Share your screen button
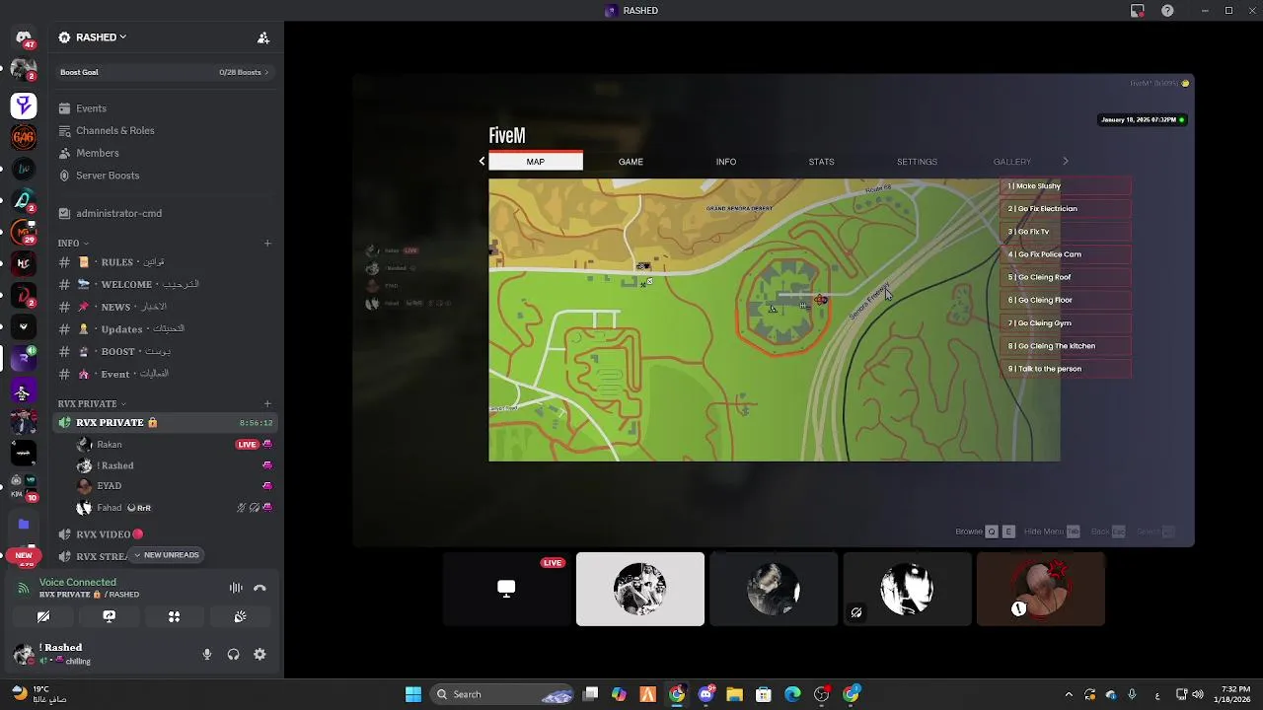Viewport: 1263px width, 710px height. (110, 616)
